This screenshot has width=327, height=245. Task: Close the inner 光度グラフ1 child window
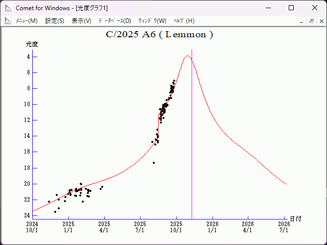(x=320, y=21)
